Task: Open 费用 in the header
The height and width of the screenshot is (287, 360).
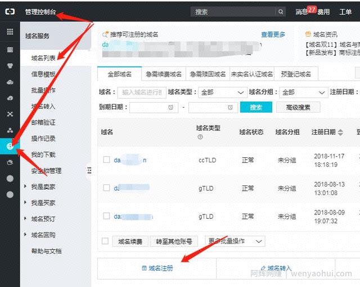Action: [x=323, y=12]
